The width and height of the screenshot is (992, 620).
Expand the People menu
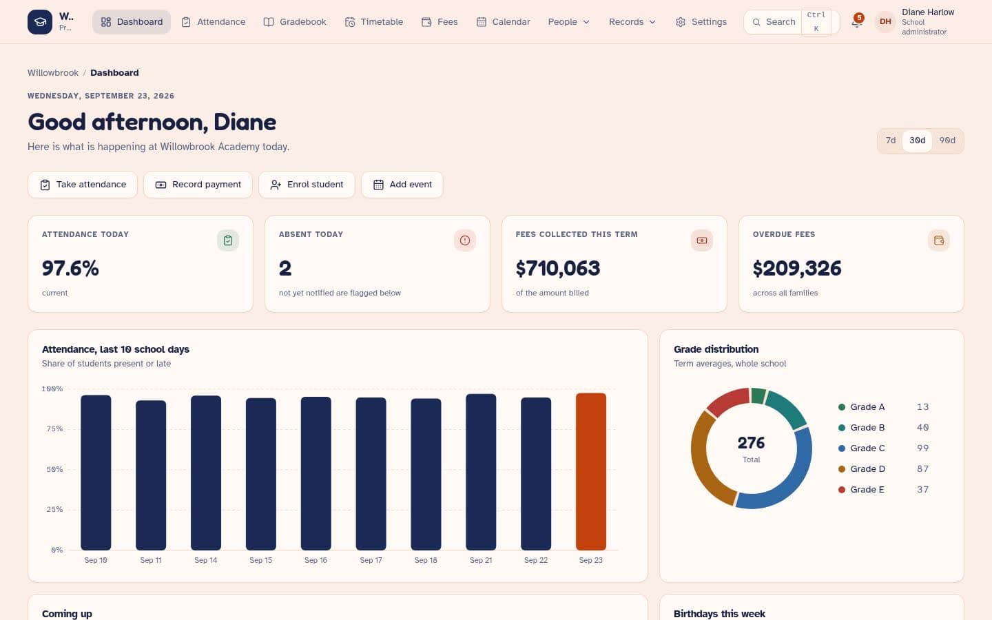pos(569,22)
